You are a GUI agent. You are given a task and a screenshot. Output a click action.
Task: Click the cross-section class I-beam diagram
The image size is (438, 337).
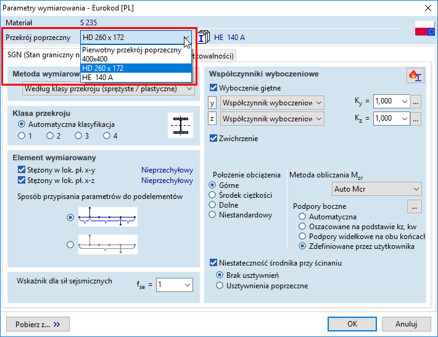pyautogui.click(x=180, y=125)
